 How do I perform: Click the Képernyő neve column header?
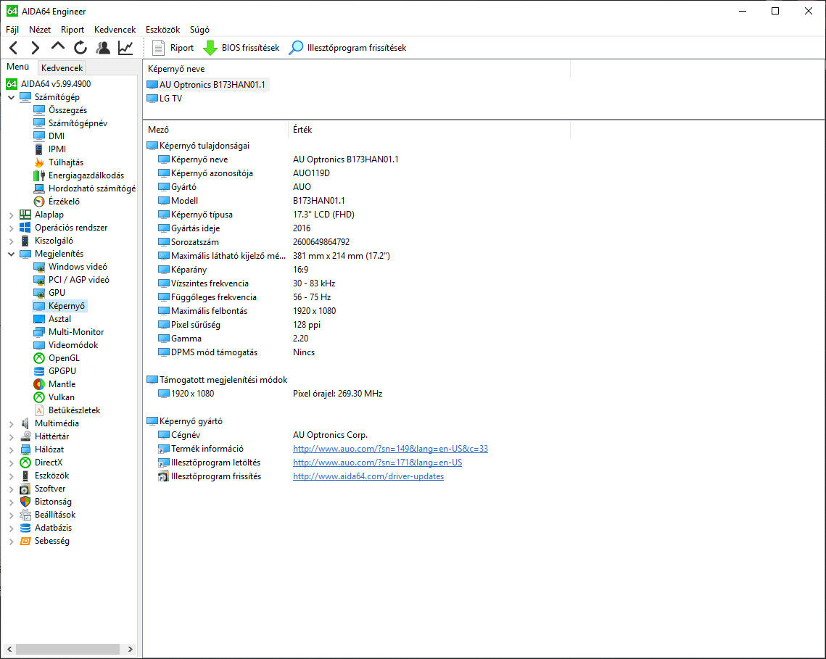tap(357, 69)
